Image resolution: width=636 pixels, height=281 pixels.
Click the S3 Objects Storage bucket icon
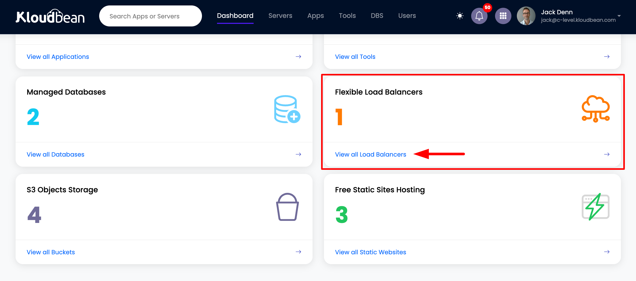287,207
